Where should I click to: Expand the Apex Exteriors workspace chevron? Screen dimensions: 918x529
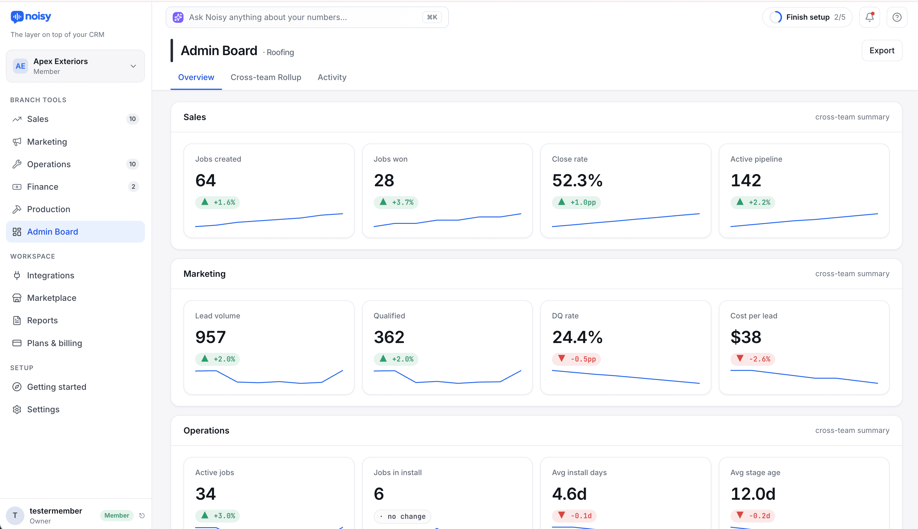[133, 66]
